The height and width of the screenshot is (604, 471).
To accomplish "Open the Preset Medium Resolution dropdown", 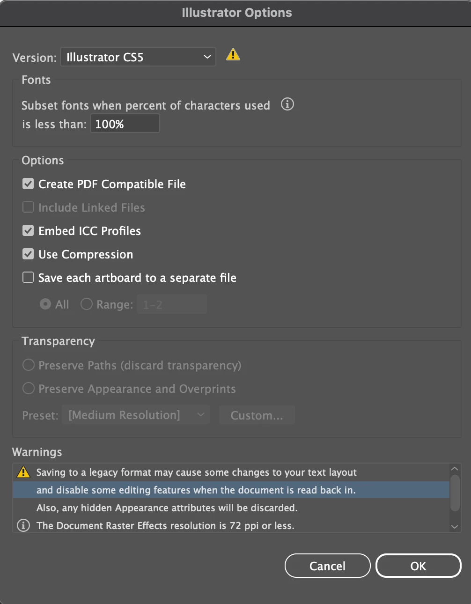I will (x=136, y=415).
